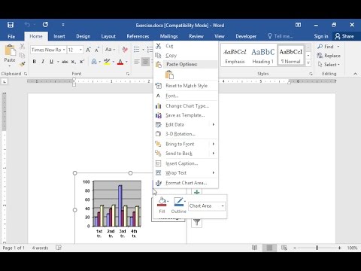The image size is (361, 271).
Task: Apply the Heading 1 style
Action: point(262,56)
